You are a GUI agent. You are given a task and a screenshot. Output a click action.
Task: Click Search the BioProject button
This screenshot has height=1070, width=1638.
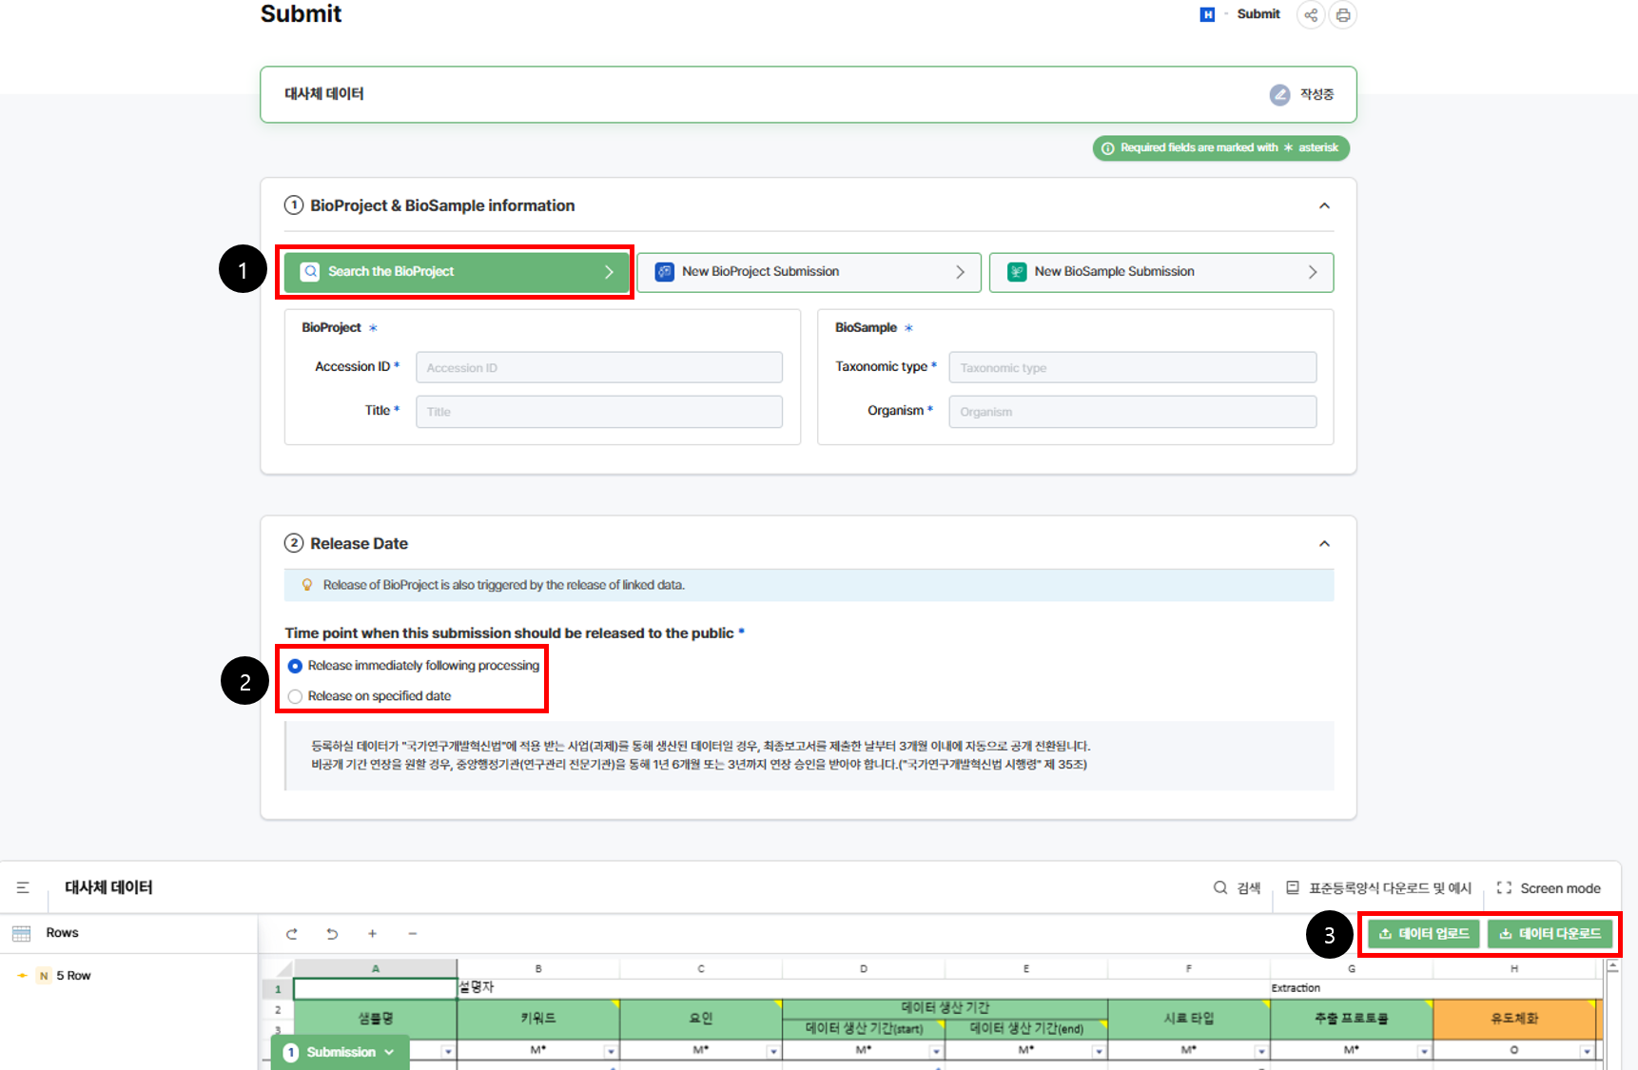[x=457, y=272]
